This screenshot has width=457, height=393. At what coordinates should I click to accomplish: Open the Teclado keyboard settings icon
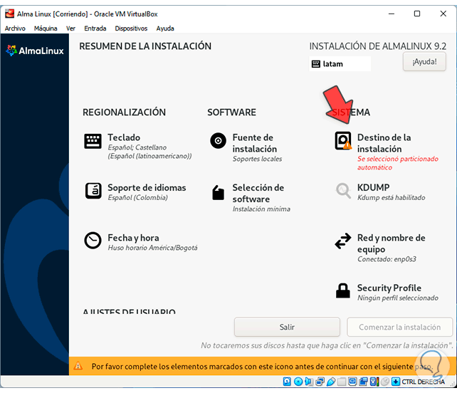click(x=93, y=142)
